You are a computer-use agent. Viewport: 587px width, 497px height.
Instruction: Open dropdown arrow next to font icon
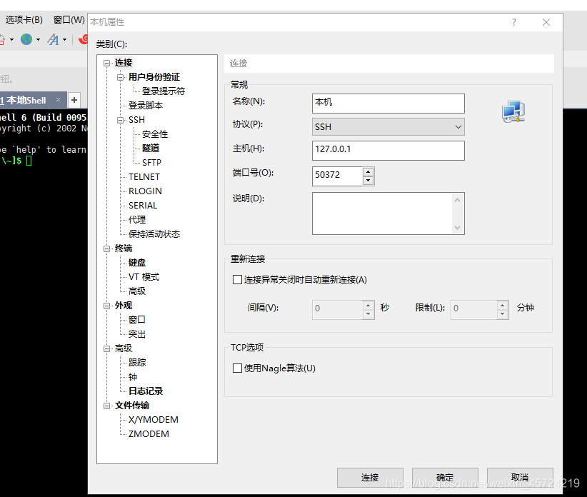(x=65, y=39)
